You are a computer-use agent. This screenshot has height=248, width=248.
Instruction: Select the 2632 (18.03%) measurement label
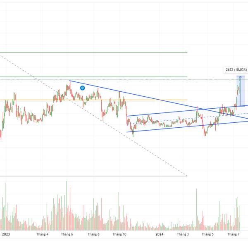pyautogui.click(x=236, y=70)
